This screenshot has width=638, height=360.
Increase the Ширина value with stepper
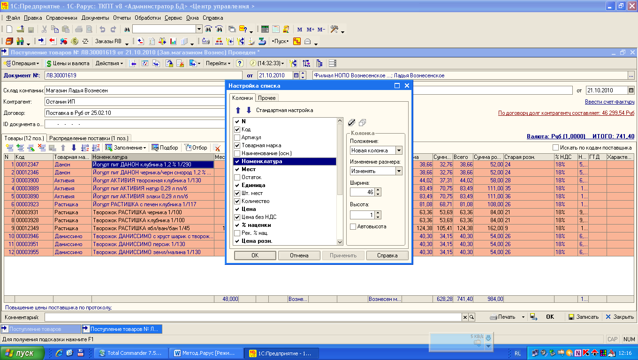click(378, 190)
